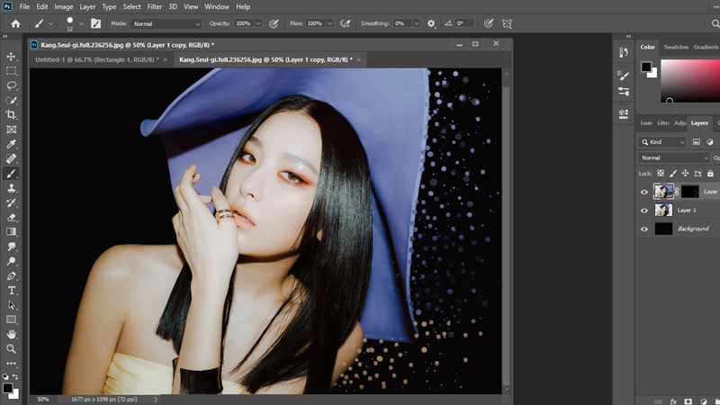720x405 pixels.
Task: Select the Brush tool in toolbar
Action: coord(11,174)
